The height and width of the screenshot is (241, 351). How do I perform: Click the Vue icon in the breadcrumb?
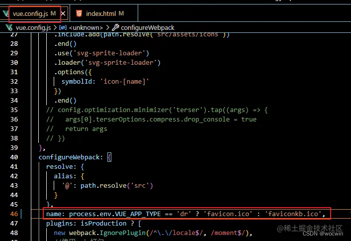tap(9, 27)
